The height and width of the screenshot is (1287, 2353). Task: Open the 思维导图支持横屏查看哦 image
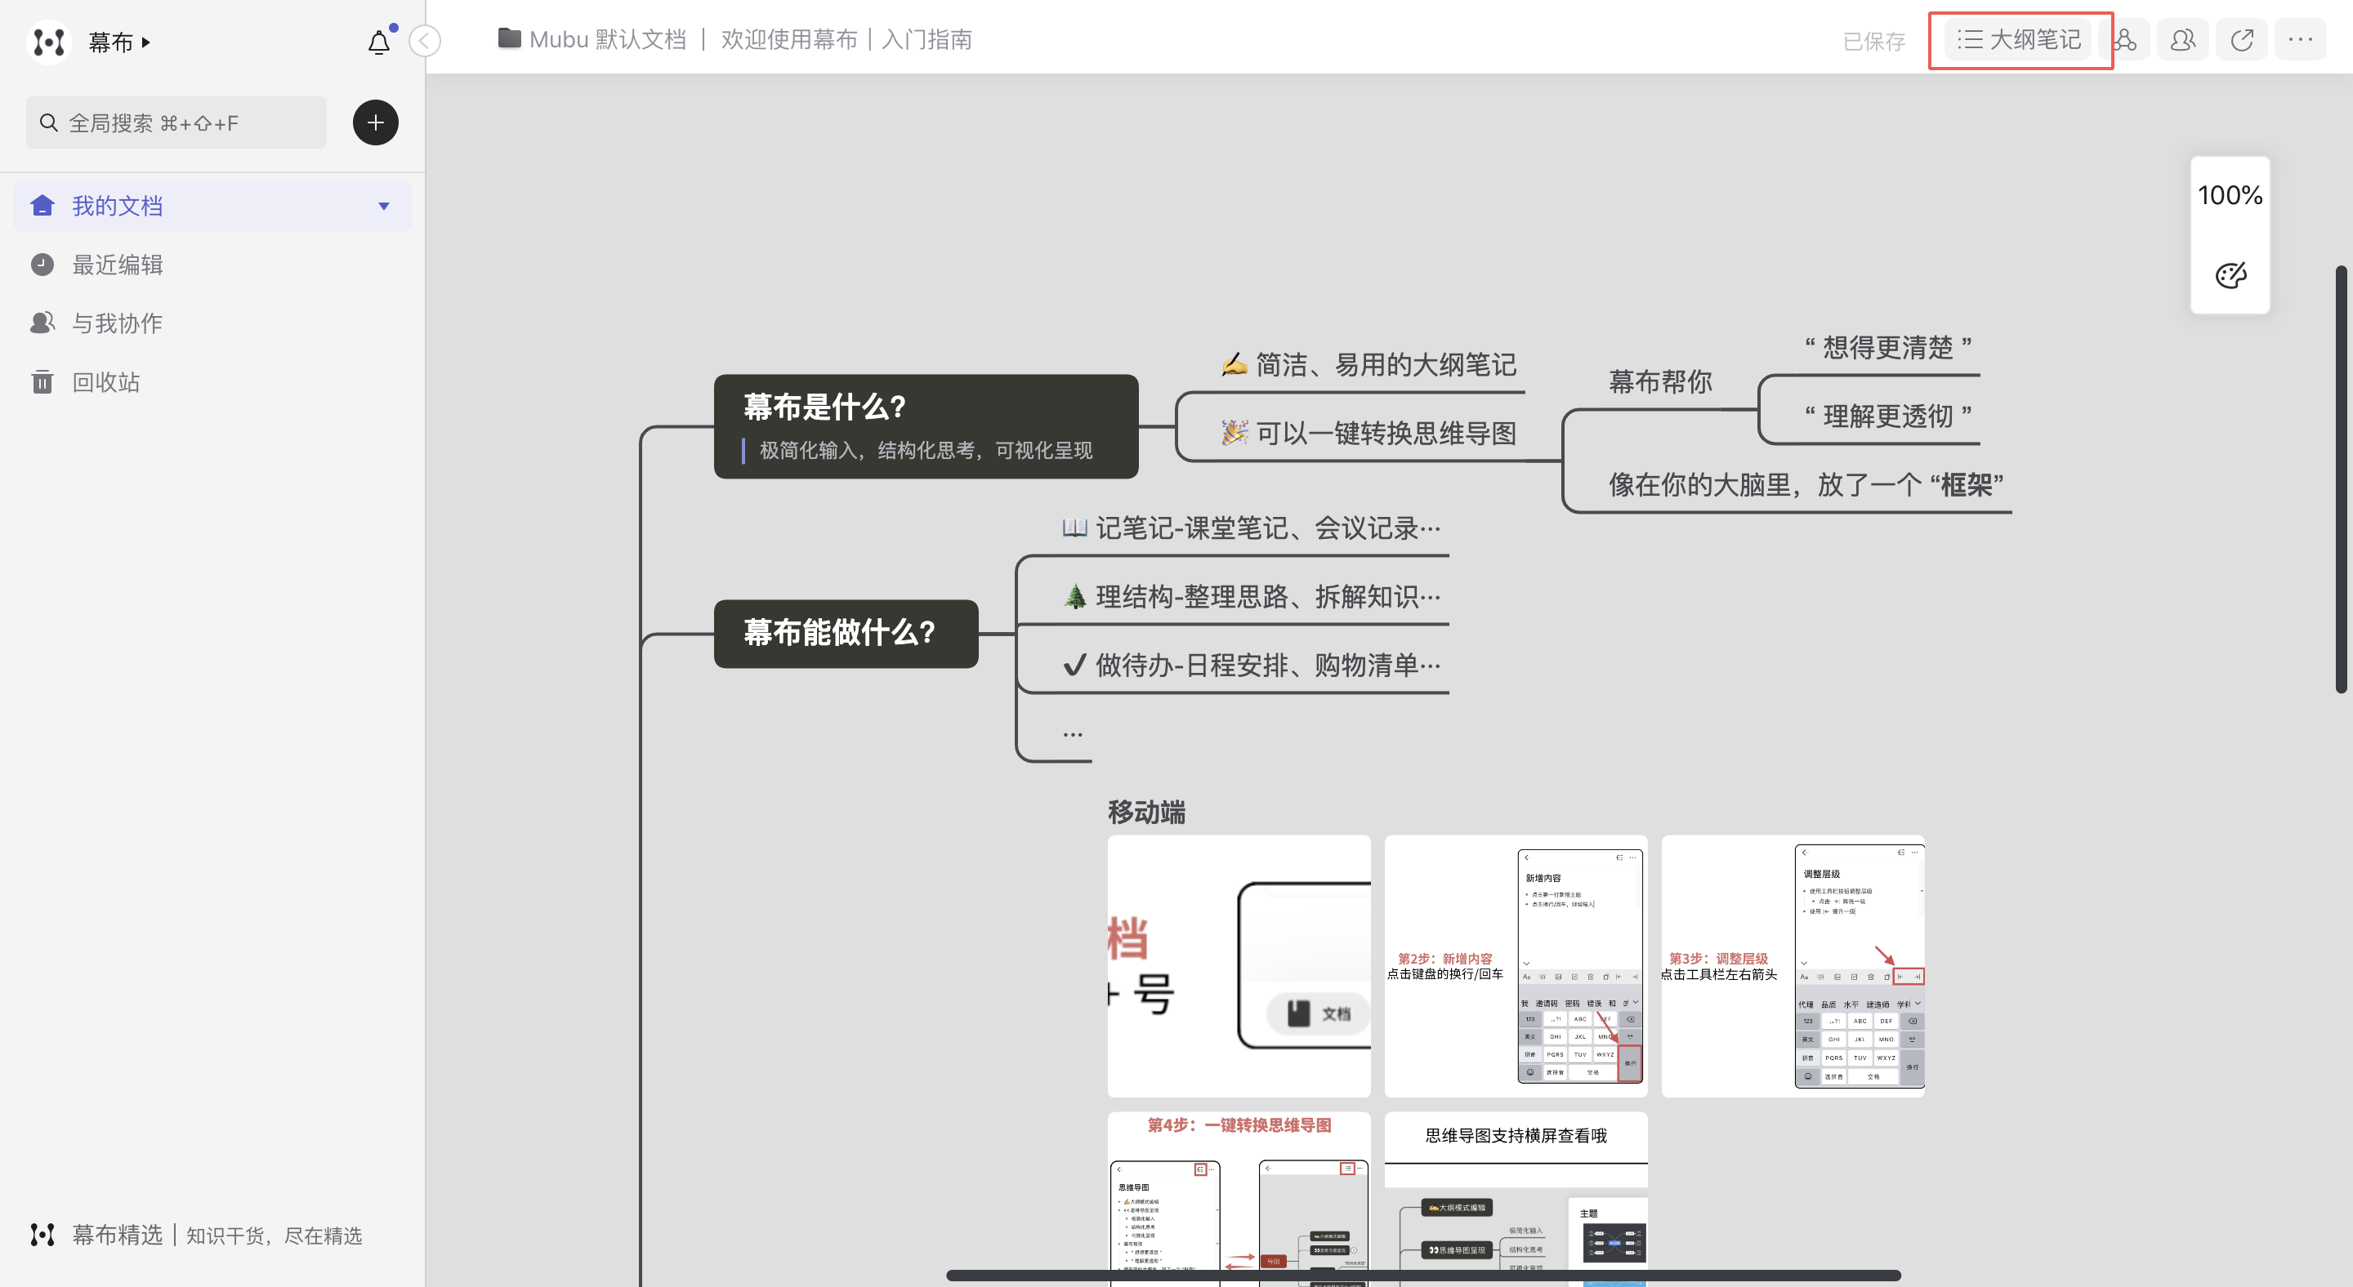[1516, 1199]
